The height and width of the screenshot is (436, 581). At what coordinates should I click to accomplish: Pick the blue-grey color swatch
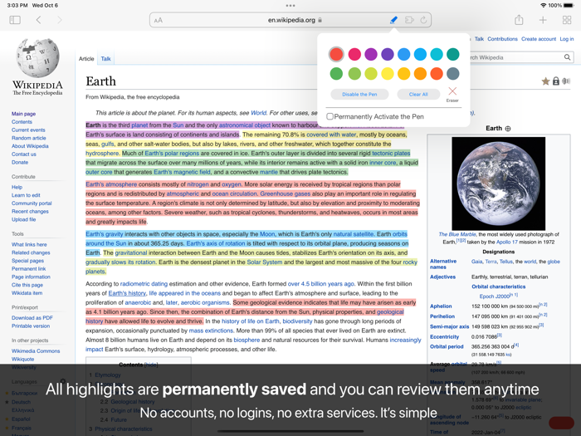(x=453, y=73)
